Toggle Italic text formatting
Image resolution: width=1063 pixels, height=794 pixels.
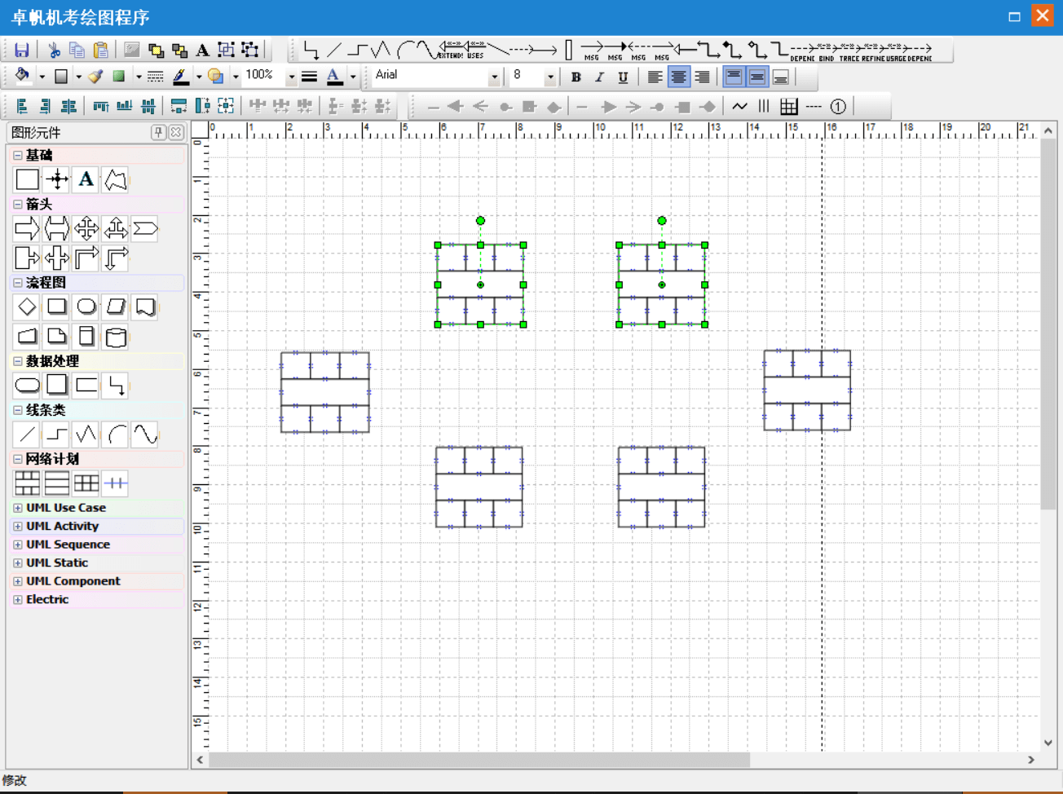point(599,77)
